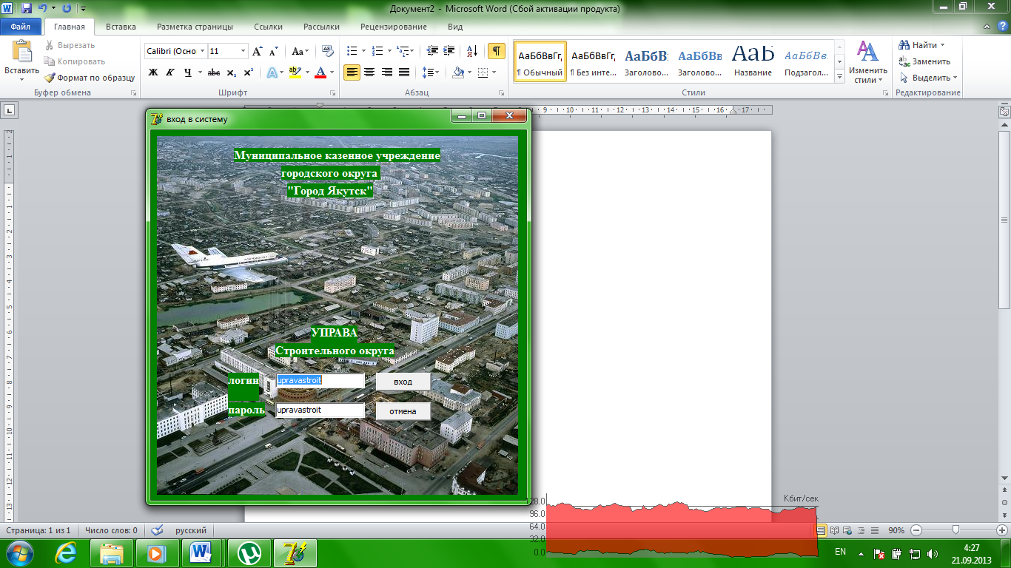Open line spacing dropdown
Image resolution: width=1011 pixels, height=568 pixels.
click(x=430, y=72)
